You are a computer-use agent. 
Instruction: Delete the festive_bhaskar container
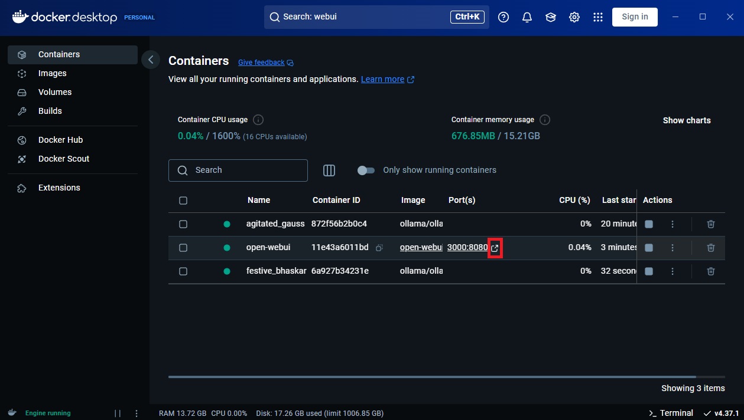coord(711,271)
